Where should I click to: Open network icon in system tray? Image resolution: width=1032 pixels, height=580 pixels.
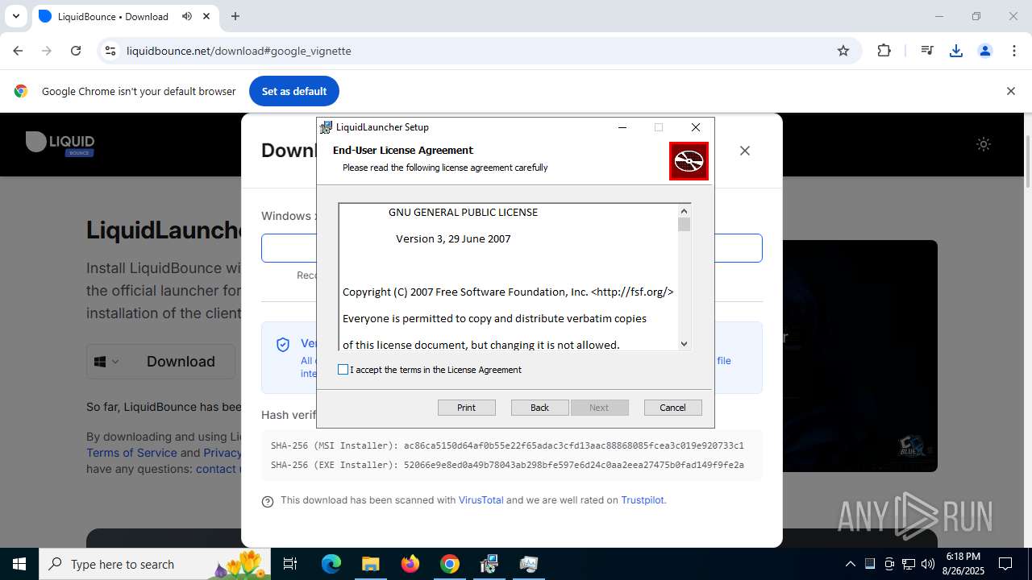[x=909, y=564]
